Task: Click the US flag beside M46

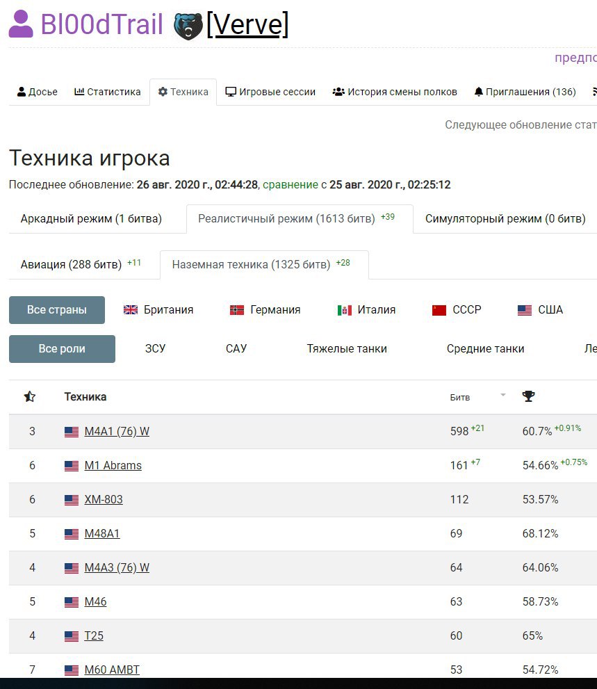Action: pyautogui.click(x=71, y=602)
